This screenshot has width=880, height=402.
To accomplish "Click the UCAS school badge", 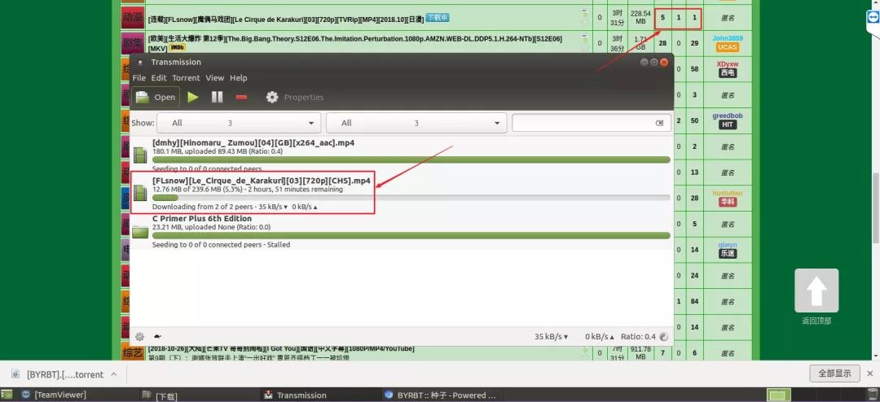I will coord(728,48).
